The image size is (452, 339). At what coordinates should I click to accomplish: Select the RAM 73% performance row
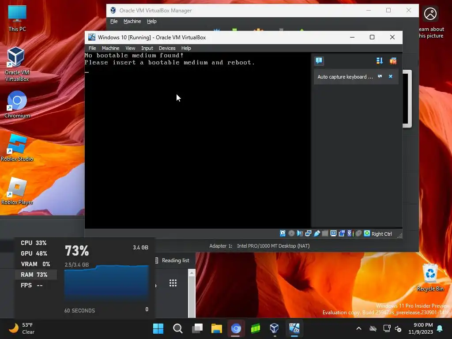click(36, 275)
